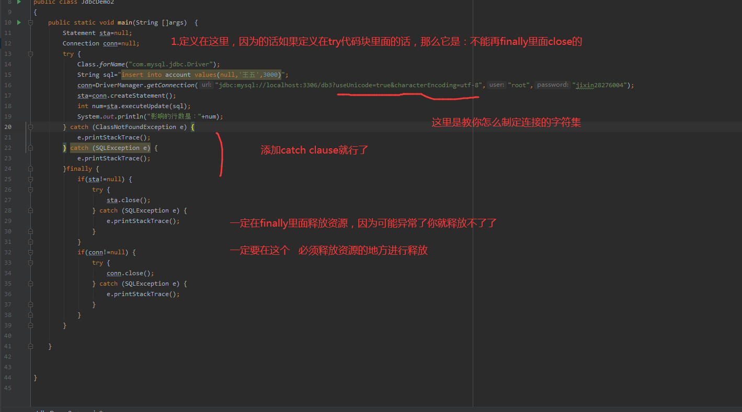
Task: Click the 'url:' parameter hint
Action: point(207,85)
